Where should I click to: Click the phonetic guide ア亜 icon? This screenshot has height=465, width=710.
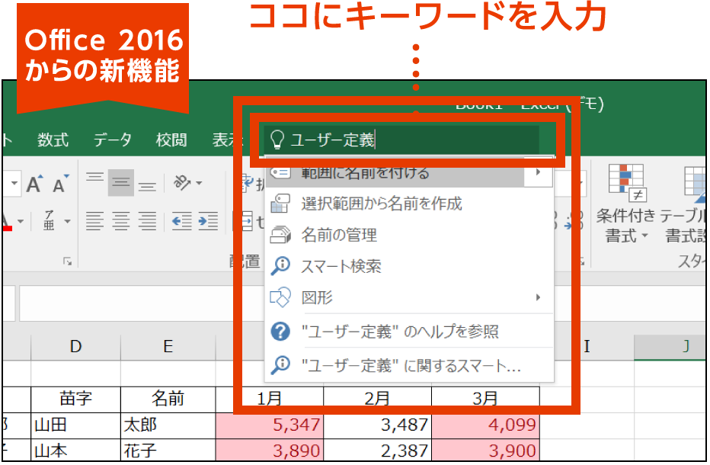(50, 221)
